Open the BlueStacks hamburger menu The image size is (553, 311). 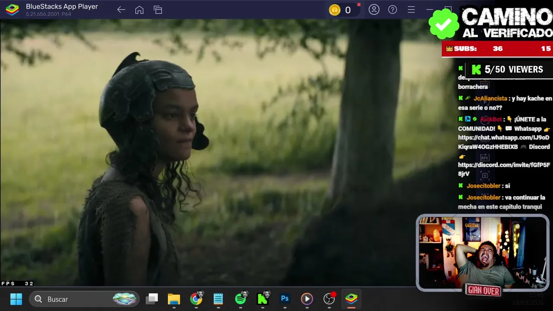click(x=411, y=10)
